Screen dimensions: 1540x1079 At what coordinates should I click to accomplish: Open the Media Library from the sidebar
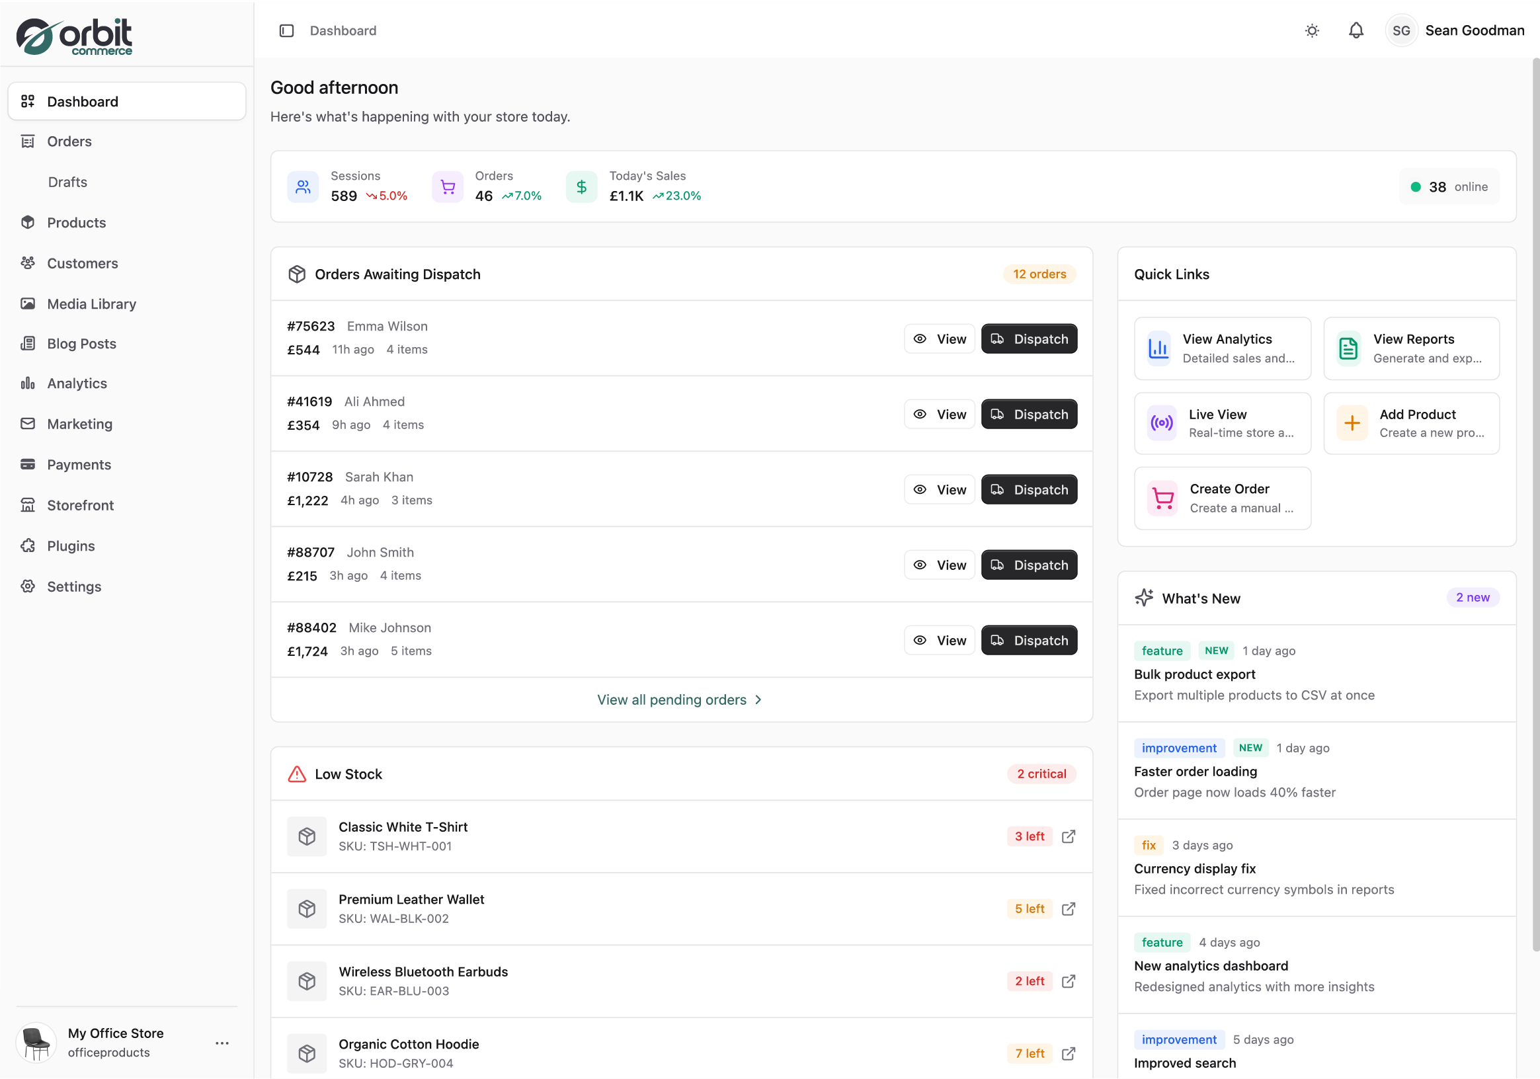(91, 303)
